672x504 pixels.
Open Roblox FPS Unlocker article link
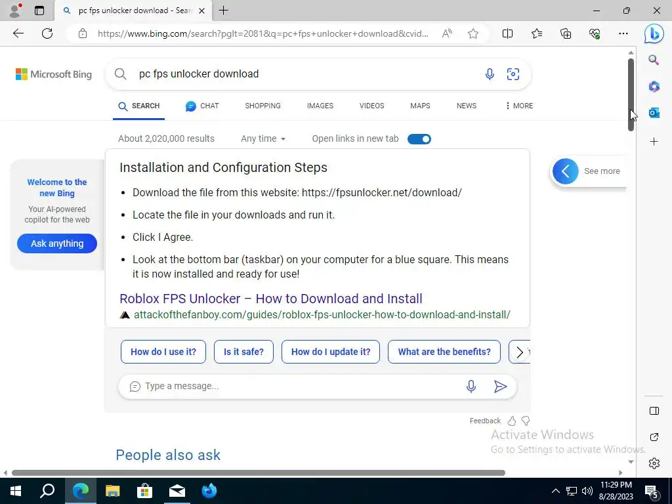271,299
